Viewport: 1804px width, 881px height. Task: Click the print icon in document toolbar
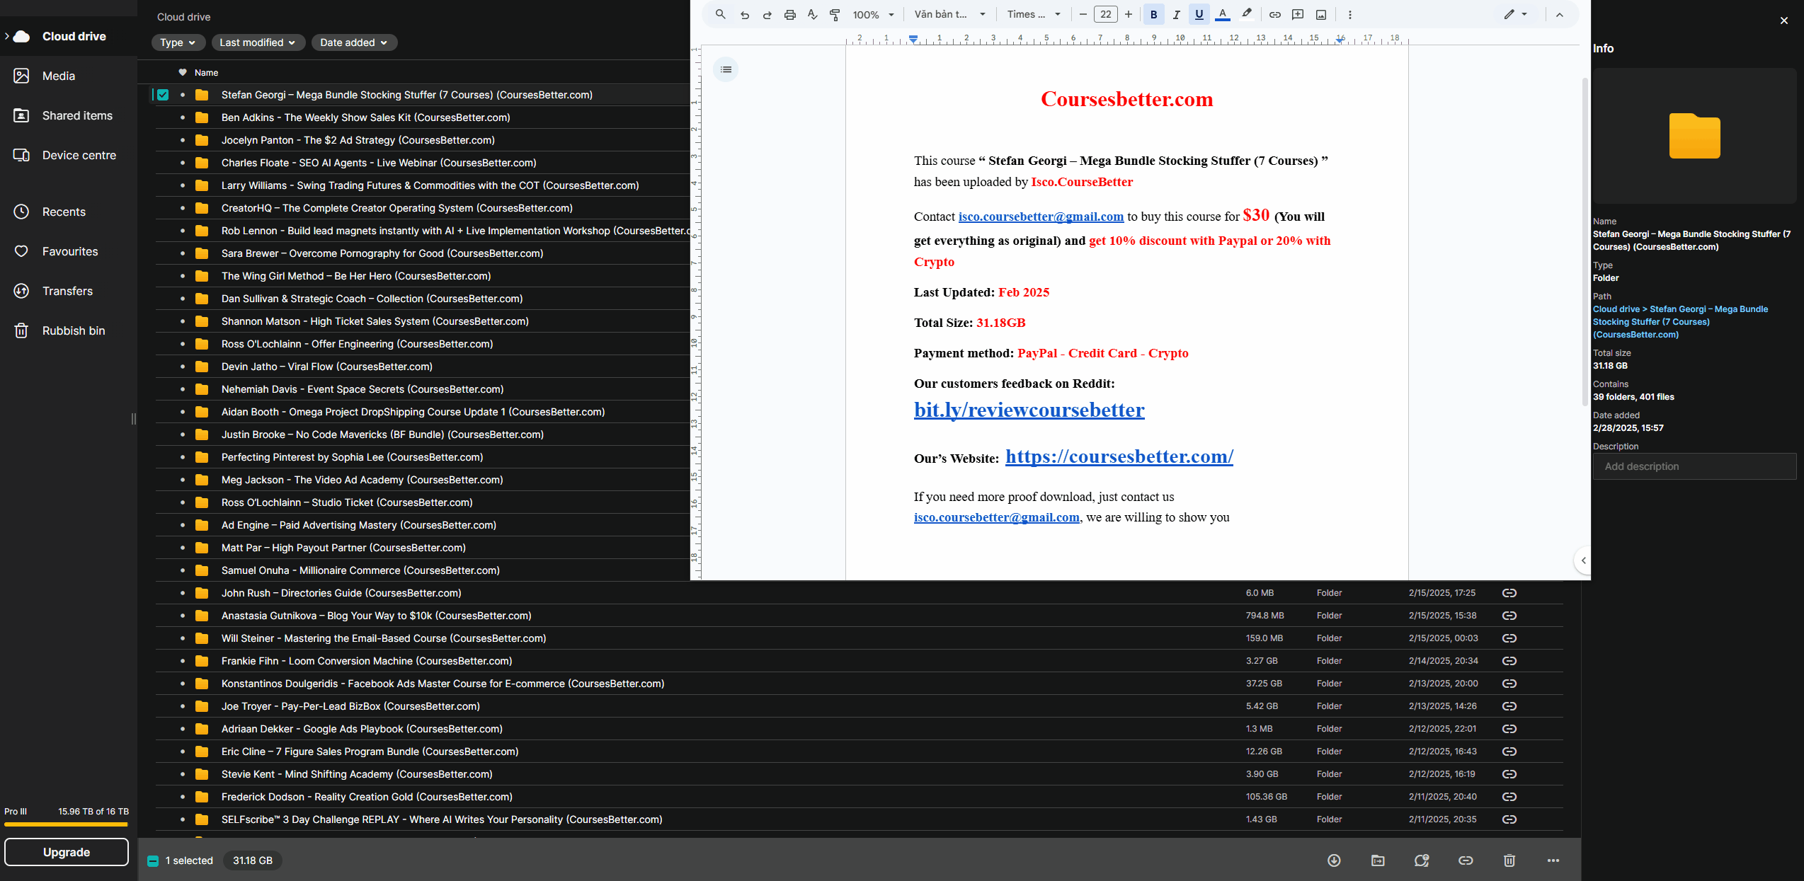tap(790, 15)
